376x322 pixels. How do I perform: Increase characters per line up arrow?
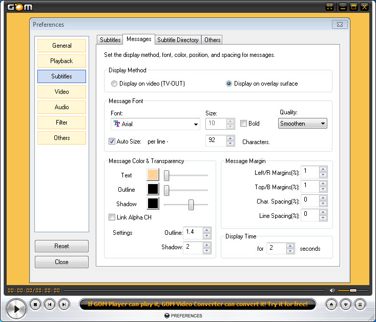click(x=230, y=138)
